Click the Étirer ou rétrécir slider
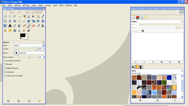Image resolution: width=188 pixels, height=106 pixels. coord(26,57)
